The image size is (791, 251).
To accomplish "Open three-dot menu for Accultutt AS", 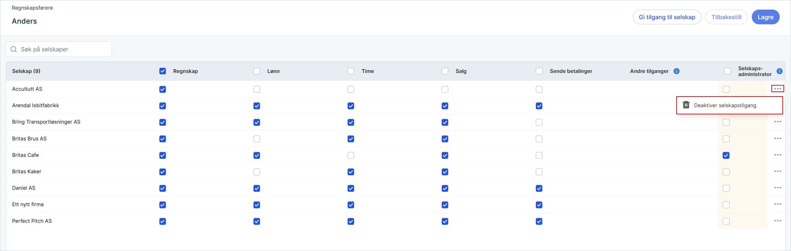I will click(778, 89).
